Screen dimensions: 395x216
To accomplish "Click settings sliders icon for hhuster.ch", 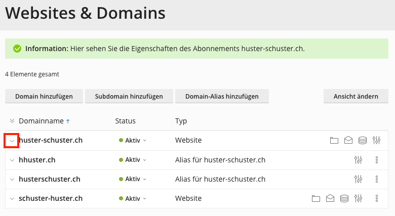I will (x=359, y=160).
